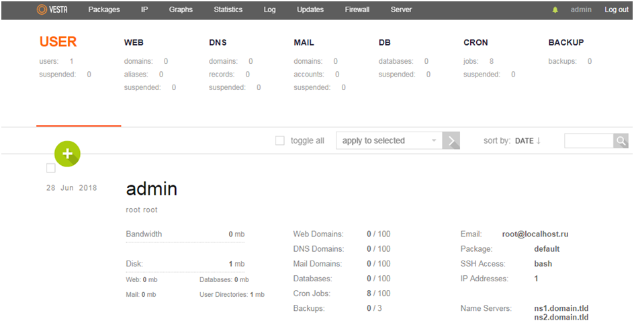Click the arrow button beside apply to selected
The width and height of the screenshot is (634, 329).
coord(452,140)
